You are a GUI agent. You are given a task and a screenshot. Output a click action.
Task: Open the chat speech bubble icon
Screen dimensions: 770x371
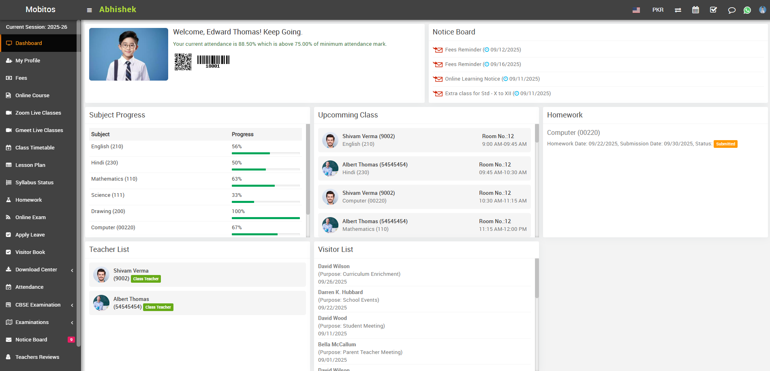731,10
